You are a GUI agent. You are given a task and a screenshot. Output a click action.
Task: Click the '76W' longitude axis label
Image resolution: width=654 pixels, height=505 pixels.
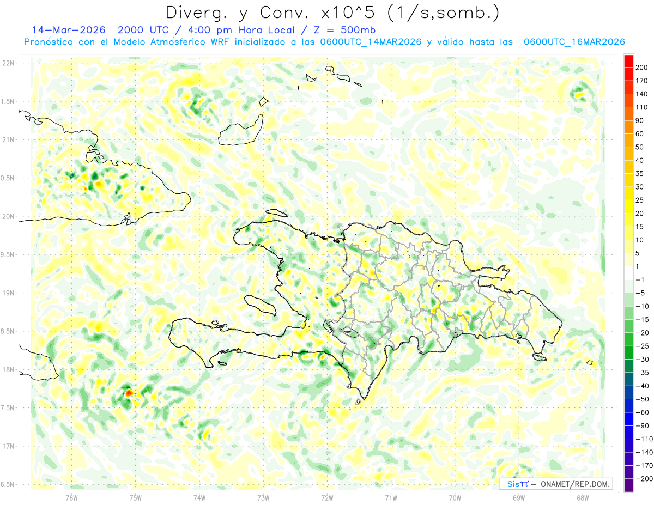point(71,497)
